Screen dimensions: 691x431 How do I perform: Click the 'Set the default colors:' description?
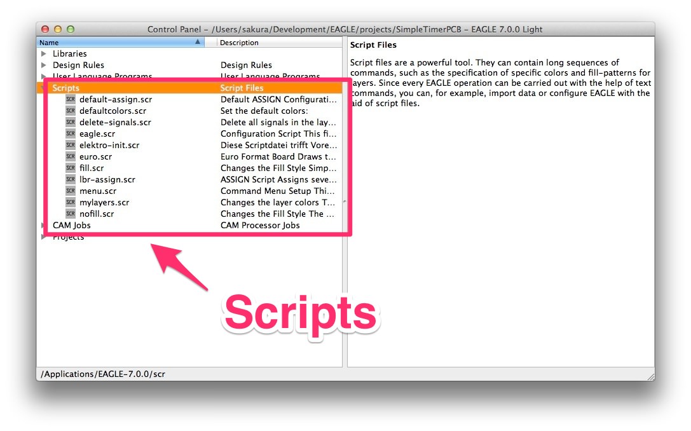tap(264, 111)
